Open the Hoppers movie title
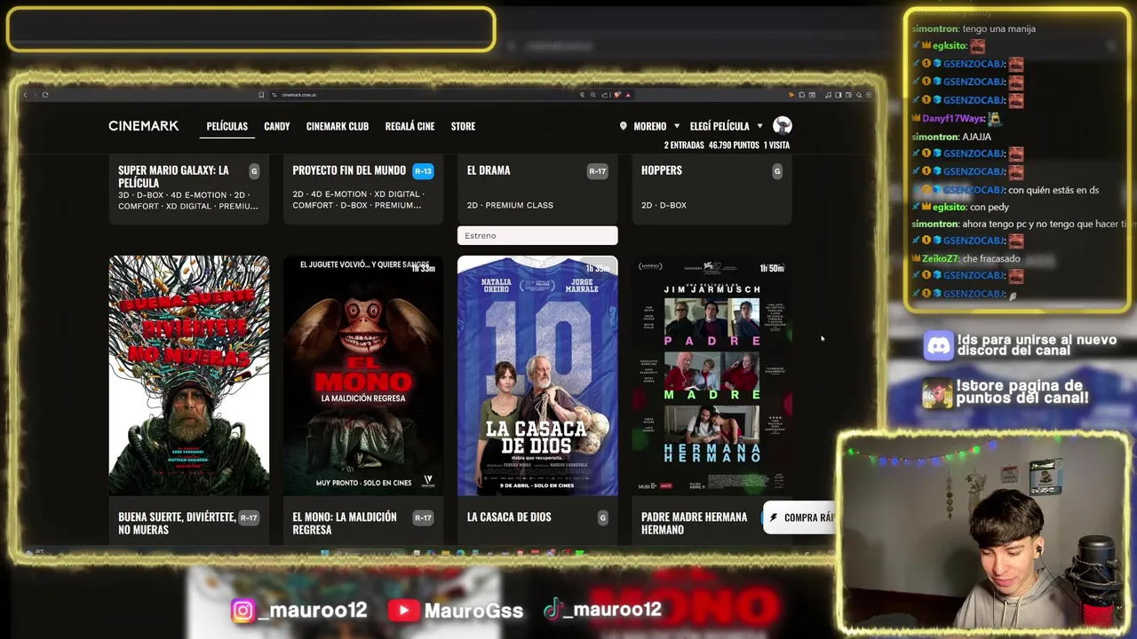 (x=662, y=170)
